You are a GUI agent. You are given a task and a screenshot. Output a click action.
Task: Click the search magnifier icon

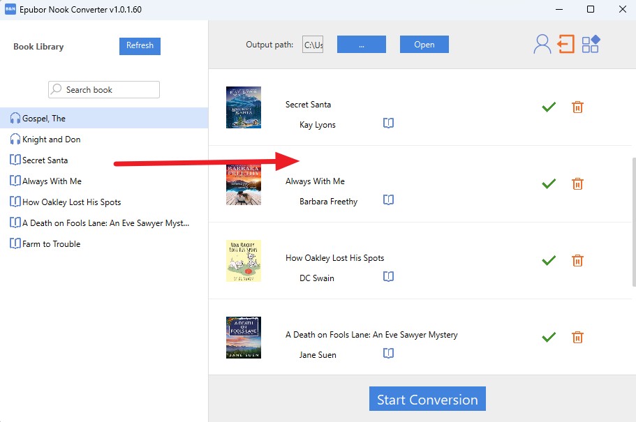57,89
